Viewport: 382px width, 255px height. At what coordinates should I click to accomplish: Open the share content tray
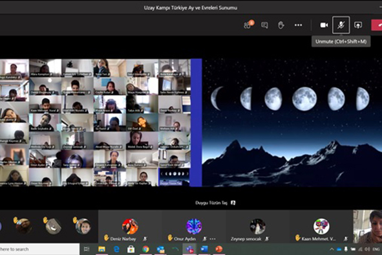click(x=358, y=25)
